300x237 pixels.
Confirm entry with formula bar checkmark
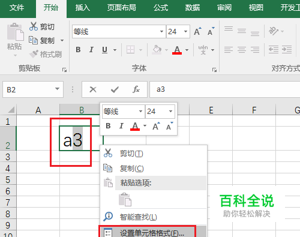(115, 89)
